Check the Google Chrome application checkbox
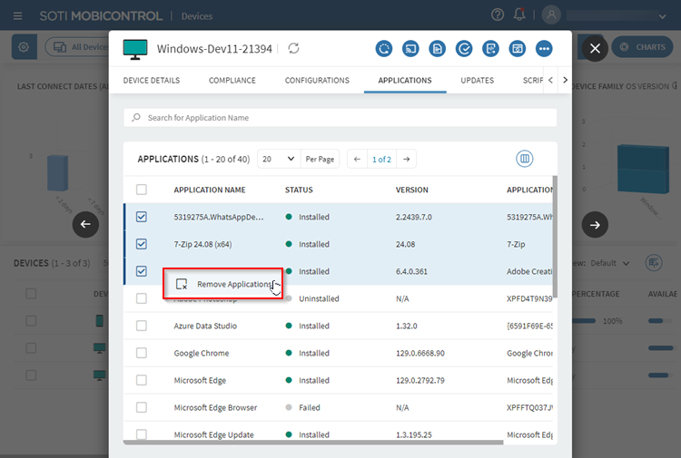The height and width of the screenshot is (458, 681). click(x=141, y=353)
